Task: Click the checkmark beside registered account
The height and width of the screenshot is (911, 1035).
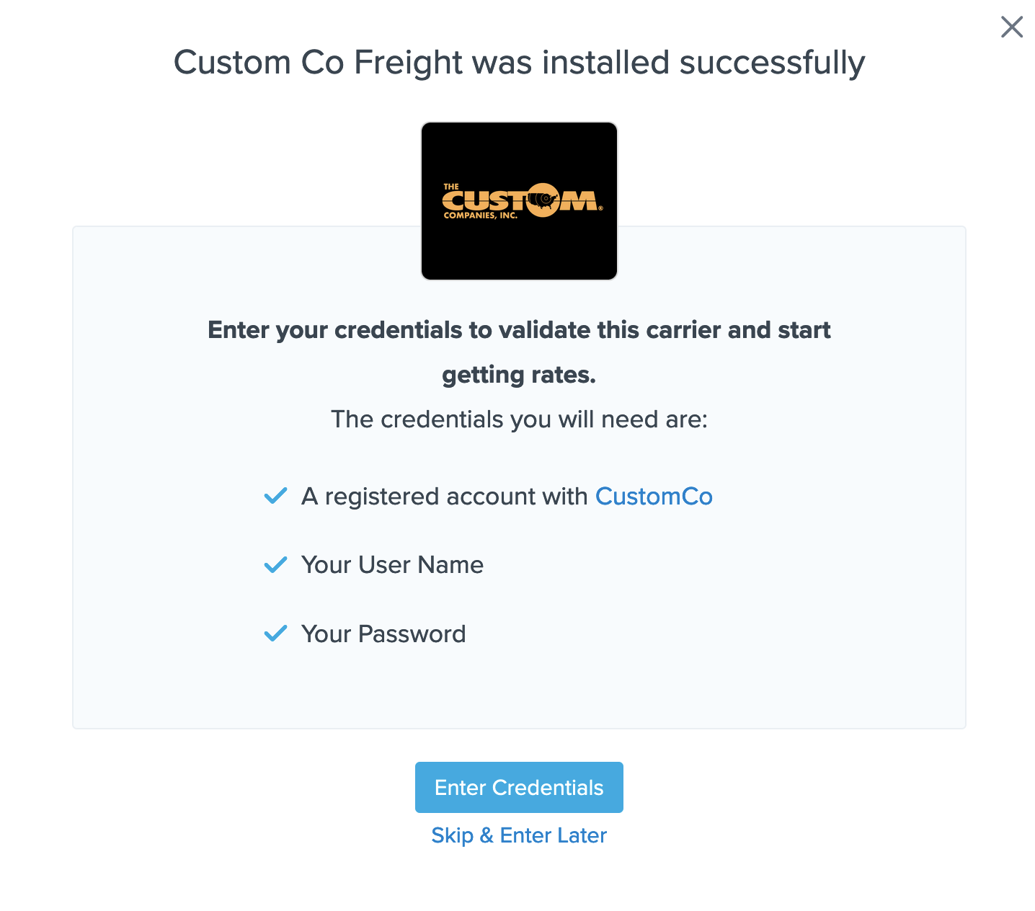Action: click(275, 496)
